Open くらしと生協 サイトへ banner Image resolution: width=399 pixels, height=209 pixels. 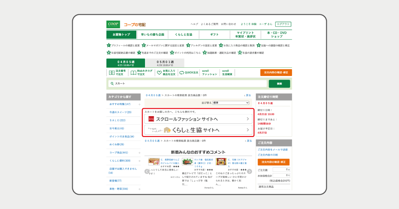[x=198, y=130]
